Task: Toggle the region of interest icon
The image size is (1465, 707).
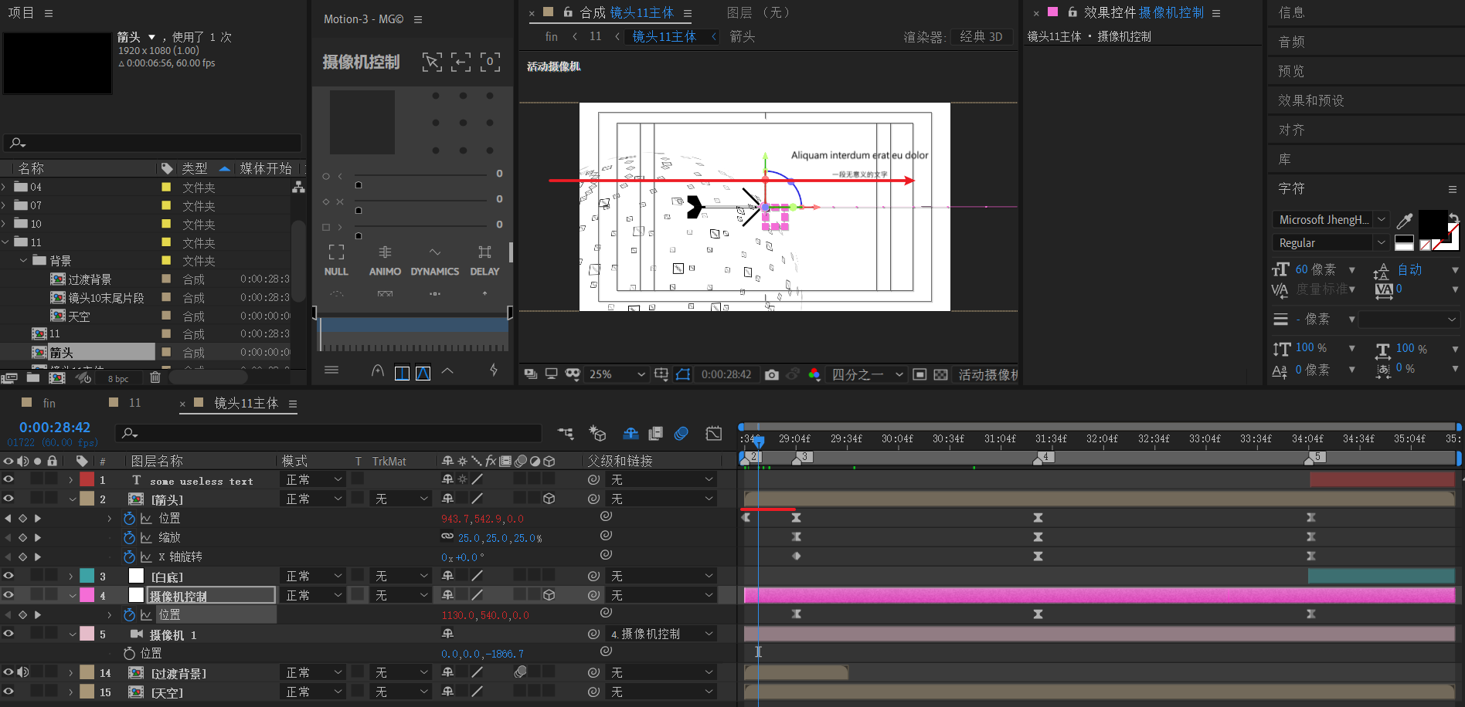Action: pos(919,374)
